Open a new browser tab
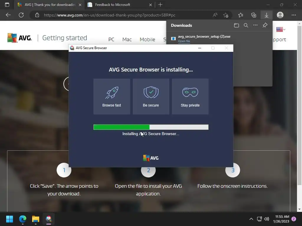 [160, 5]
